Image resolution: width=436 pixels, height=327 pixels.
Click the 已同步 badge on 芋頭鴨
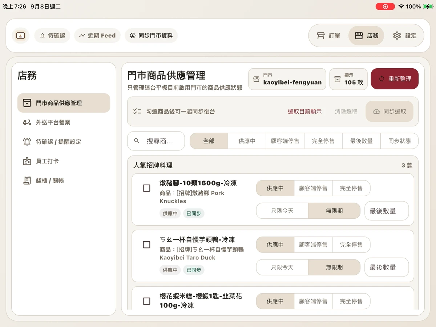point(194,270)
